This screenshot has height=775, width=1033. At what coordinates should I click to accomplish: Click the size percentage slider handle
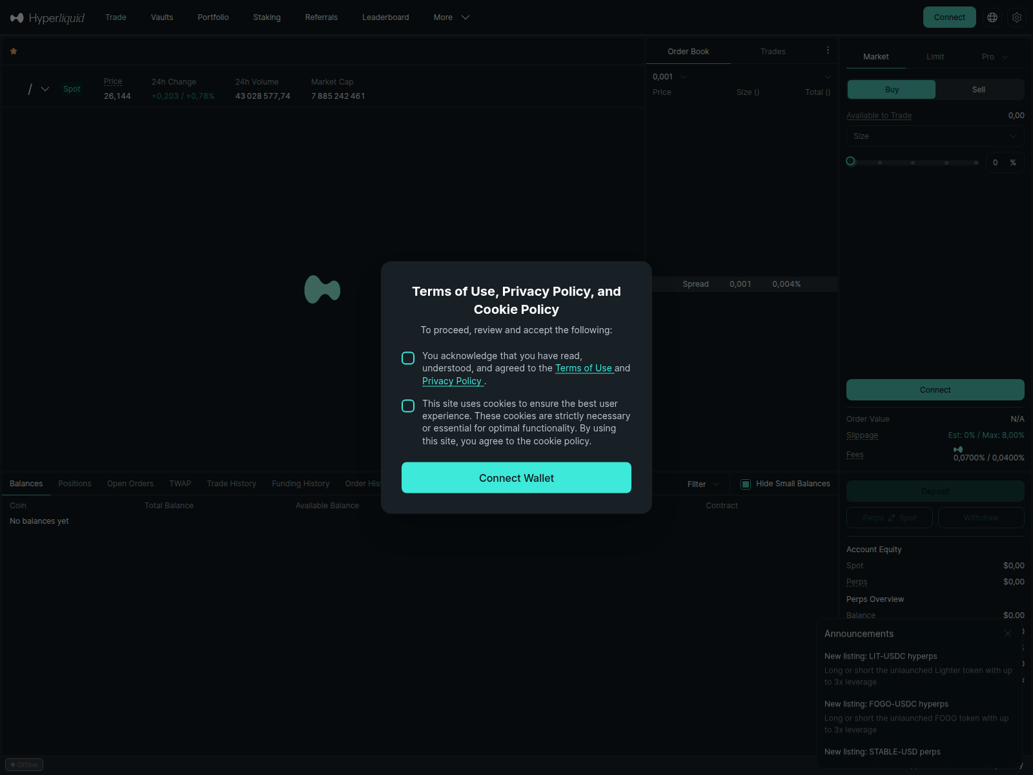[850, 161]
